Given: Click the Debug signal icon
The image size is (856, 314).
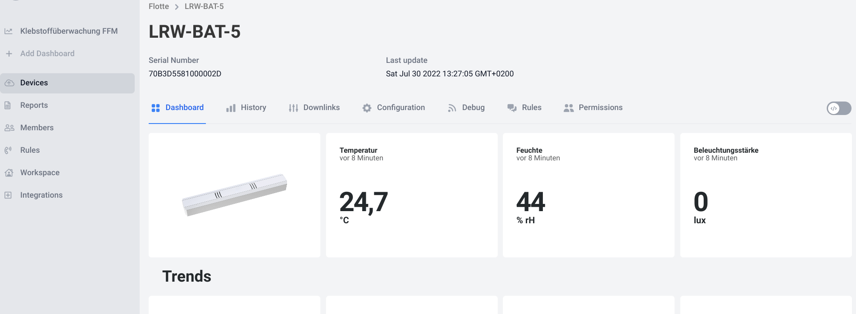Looking at the screenshot, I should (452, 108).
